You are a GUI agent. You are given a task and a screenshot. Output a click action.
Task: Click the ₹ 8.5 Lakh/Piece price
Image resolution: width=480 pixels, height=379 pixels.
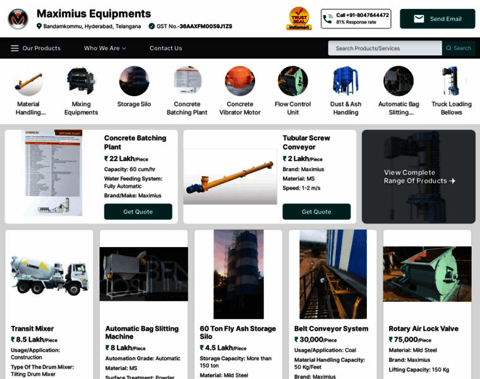[34, 339]
